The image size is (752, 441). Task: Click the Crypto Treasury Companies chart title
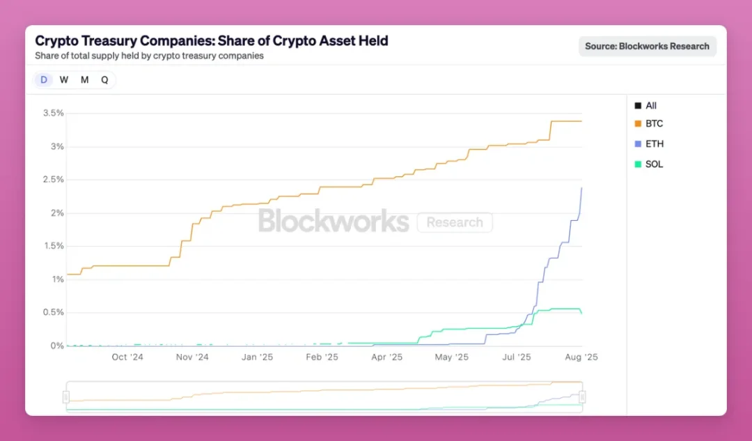212,40
